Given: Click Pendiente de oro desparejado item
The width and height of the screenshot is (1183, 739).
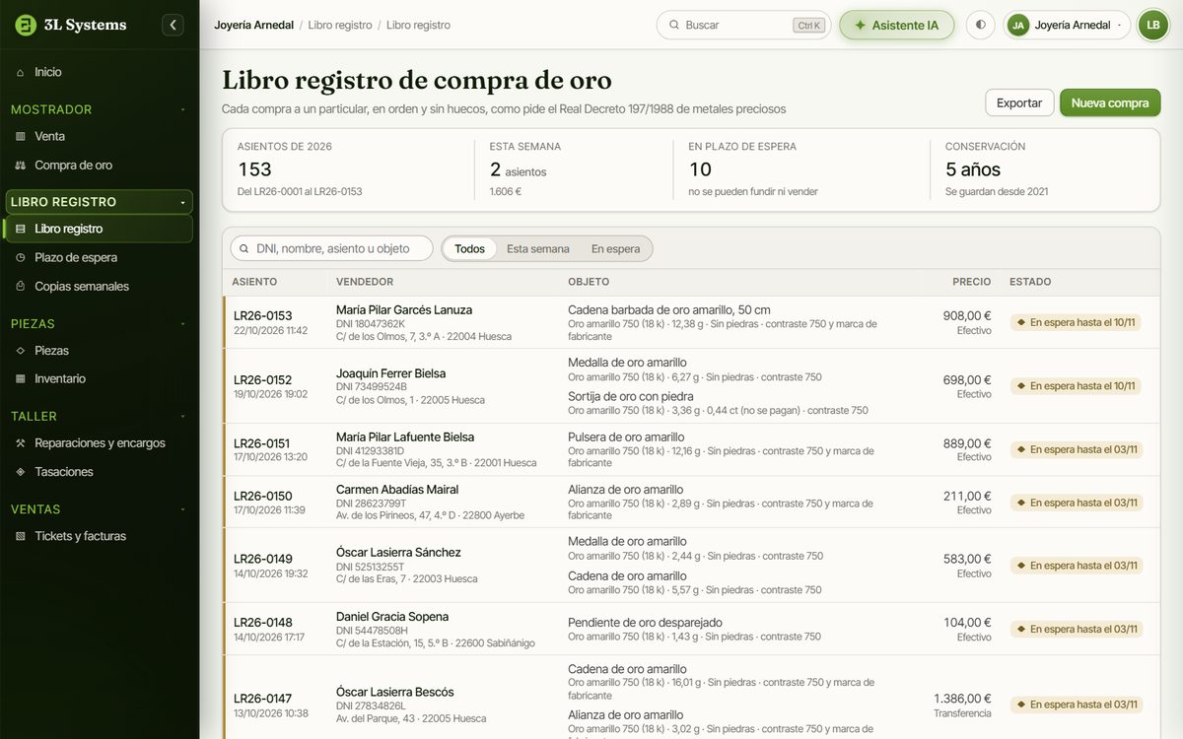Looking at the screenshot, I should pyautogui.click(x=645, y=623).
